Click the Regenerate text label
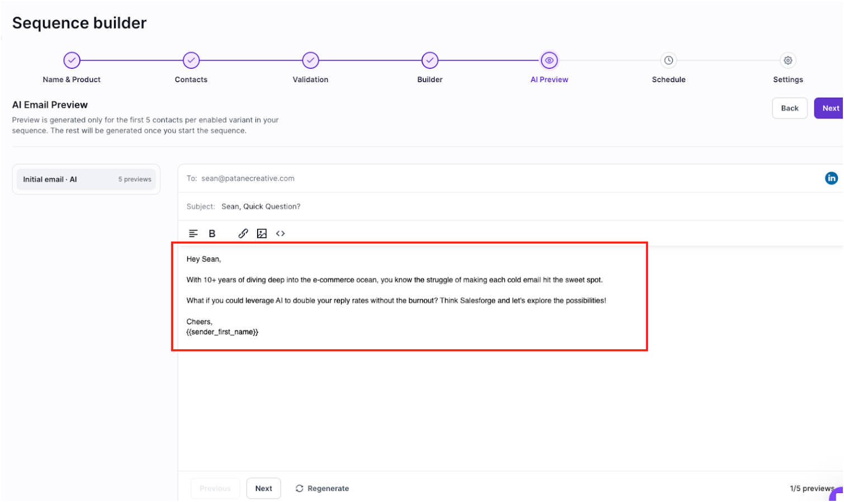The width and height of the screenshot is (844, 502). tap(328, 489)
